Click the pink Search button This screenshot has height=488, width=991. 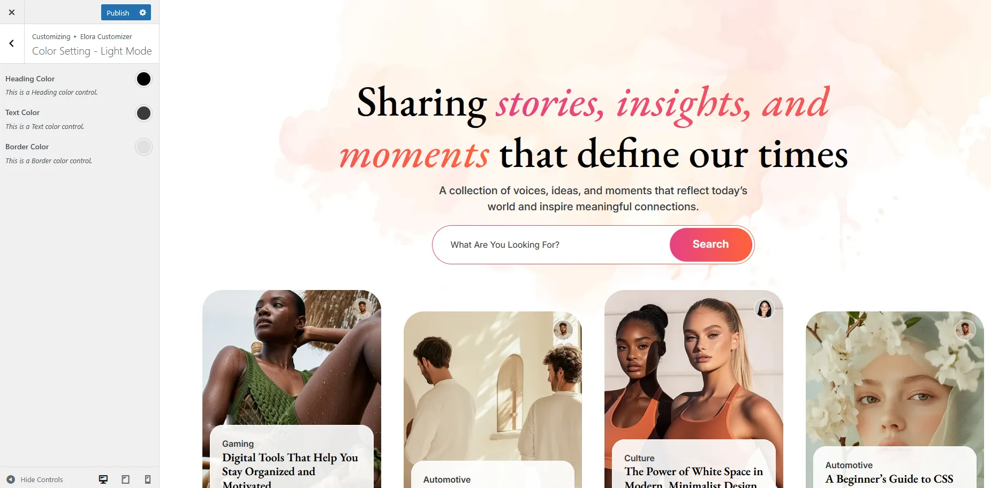[x=710, y=245]
